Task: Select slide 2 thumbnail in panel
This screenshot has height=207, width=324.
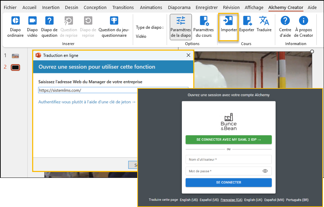Action: 16,67
